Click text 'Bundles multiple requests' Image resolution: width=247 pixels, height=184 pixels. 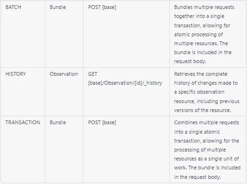click(x=204, y=7)
